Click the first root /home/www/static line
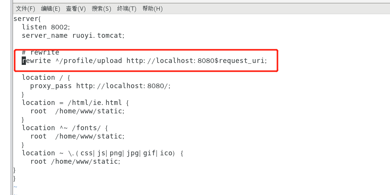 (x=77, y=111)
